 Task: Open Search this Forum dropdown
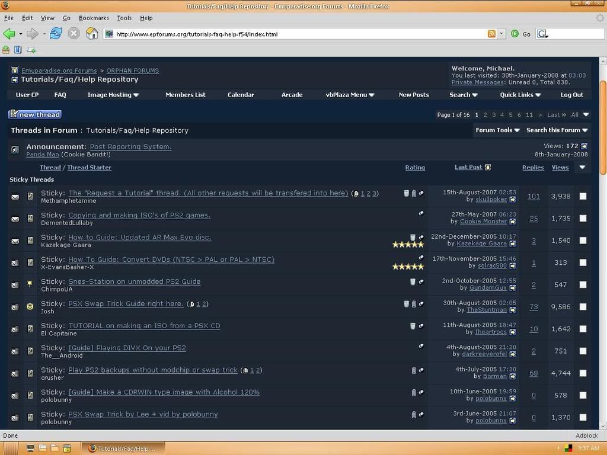pos(557,130)
